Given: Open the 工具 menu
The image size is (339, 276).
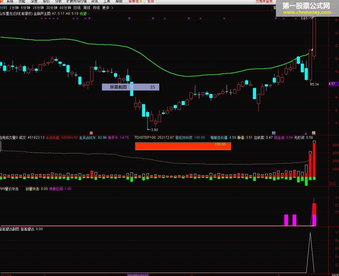Looking at the screenshot, I should (107, 1).
